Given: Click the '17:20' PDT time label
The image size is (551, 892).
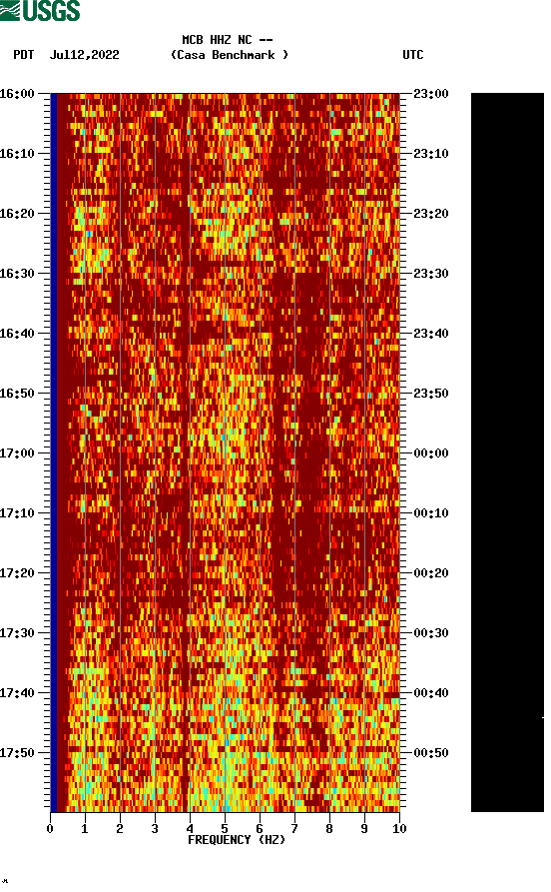Looking at the screenshot, I should coord(17,573).
